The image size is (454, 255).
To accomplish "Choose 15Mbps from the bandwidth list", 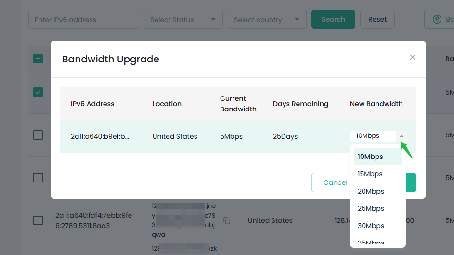I will [377, 174].
